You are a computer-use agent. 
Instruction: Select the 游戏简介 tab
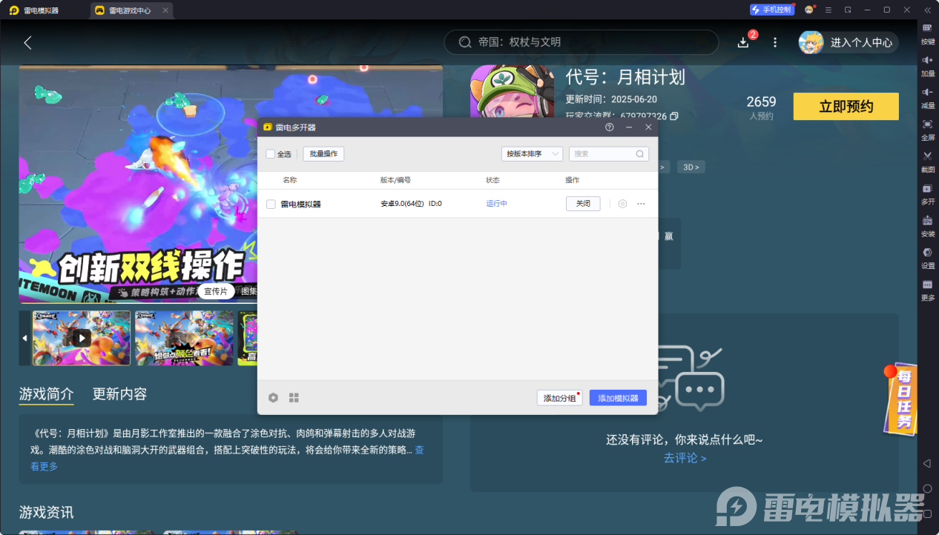[47, 393]
